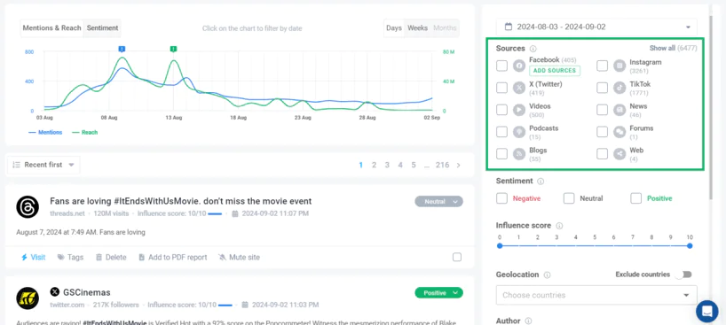The width and height of the screenshot is (726, 325).
Task: Select the Months chart interval
Action: 445,27
